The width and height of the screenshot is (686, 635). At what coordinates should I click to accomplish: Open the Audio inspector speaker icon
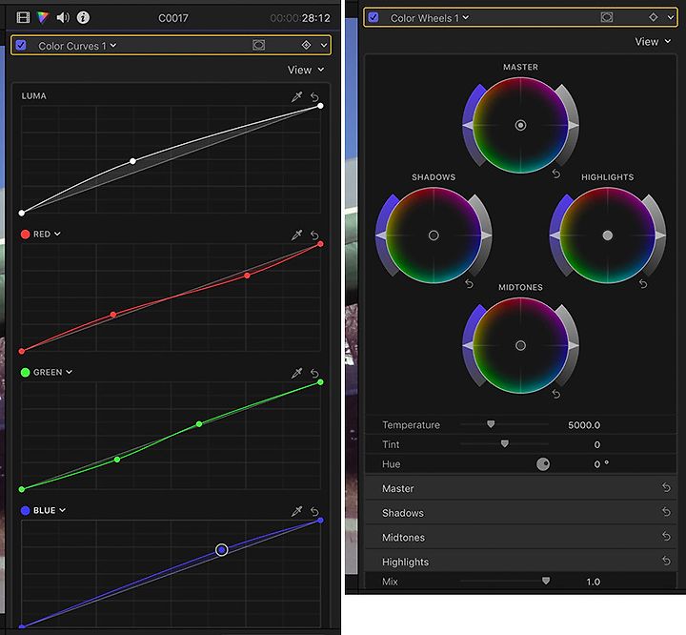(x=63, y=17)
